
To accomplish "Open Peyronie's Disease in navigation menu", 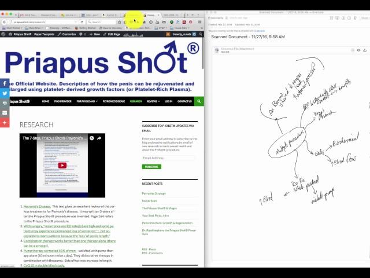I will click(x=114, y=101).
